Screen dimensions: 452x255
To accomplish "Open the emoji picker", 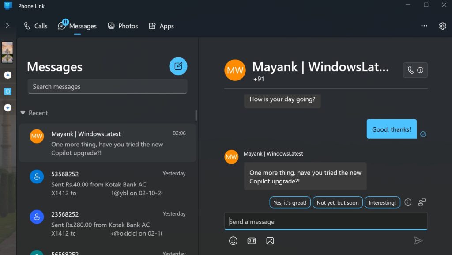I will tap(234, 241).
